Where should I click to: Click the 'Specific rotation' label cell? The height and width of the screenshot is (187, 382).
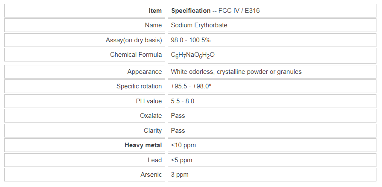[x=139, y=86]
